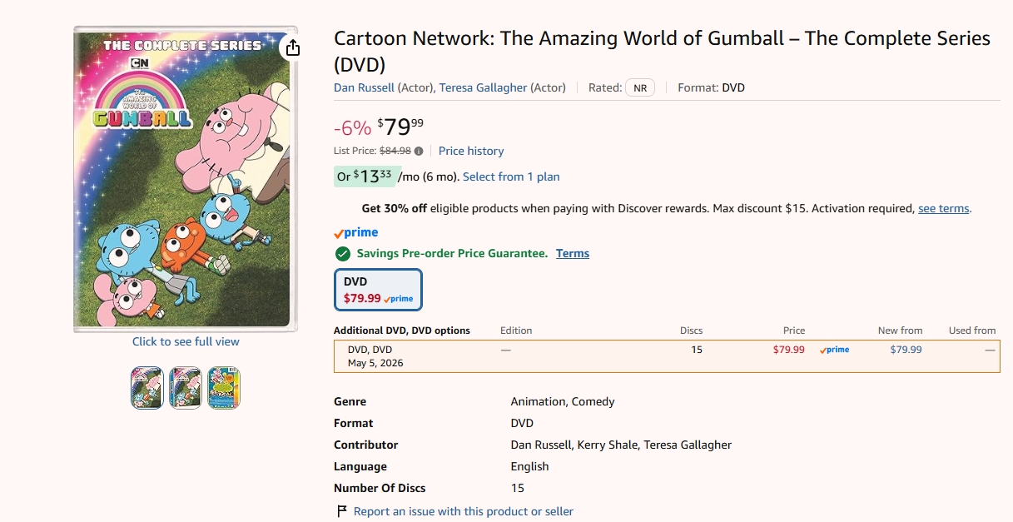1013x522 pixels.
Task: Open Pre-order Price Guarantee Terms link
Action: click(573, 253)
